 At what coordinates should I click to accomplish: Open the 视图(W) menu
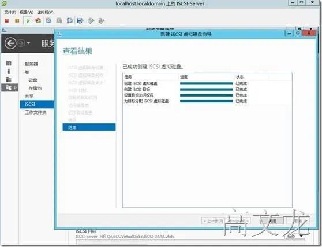pos(27,12)
